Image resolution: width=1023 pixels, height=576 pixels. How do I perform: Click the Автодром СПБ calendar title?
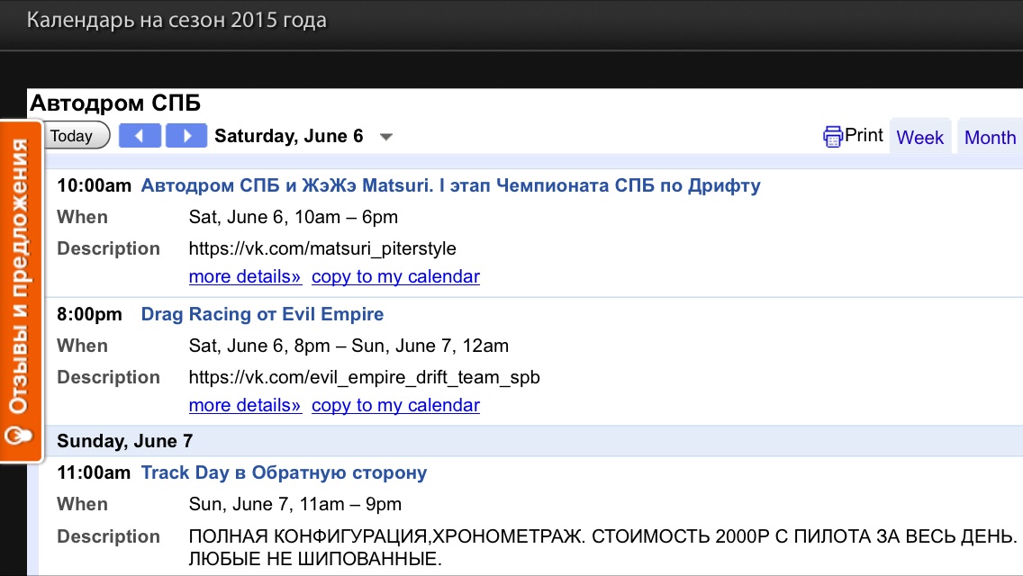pyautogui.click(x=115, y=103)
